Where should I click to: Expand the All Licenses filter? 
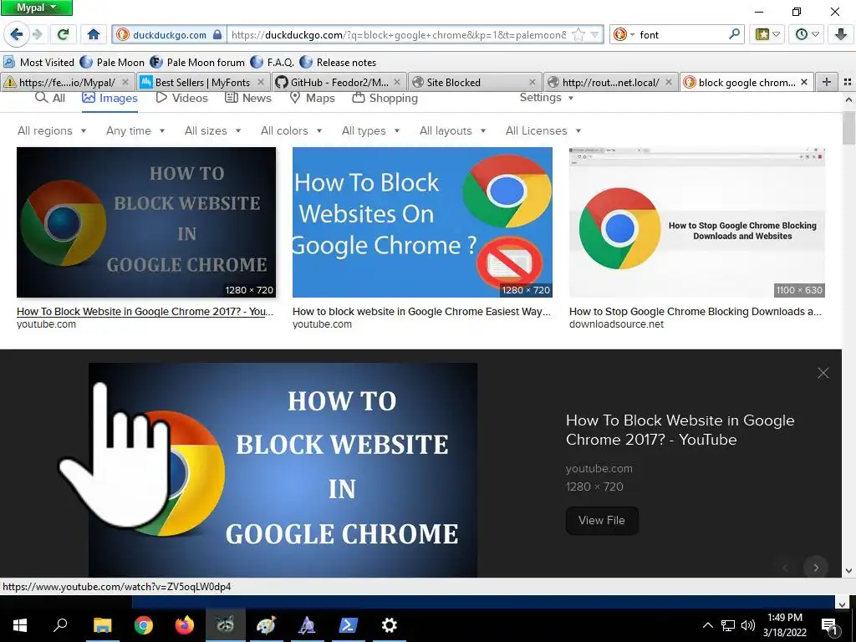coord(543,131)
